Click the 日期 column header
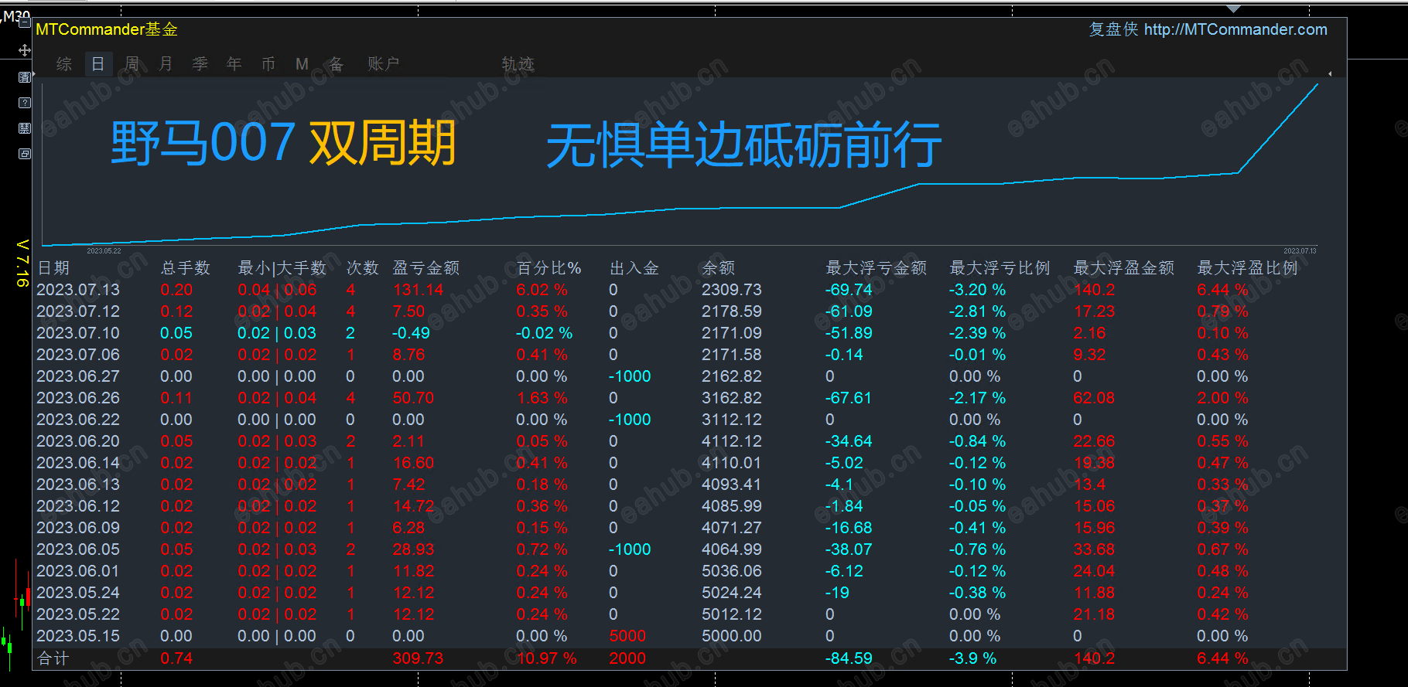The image size is (1408, 687). click(53, 268)
